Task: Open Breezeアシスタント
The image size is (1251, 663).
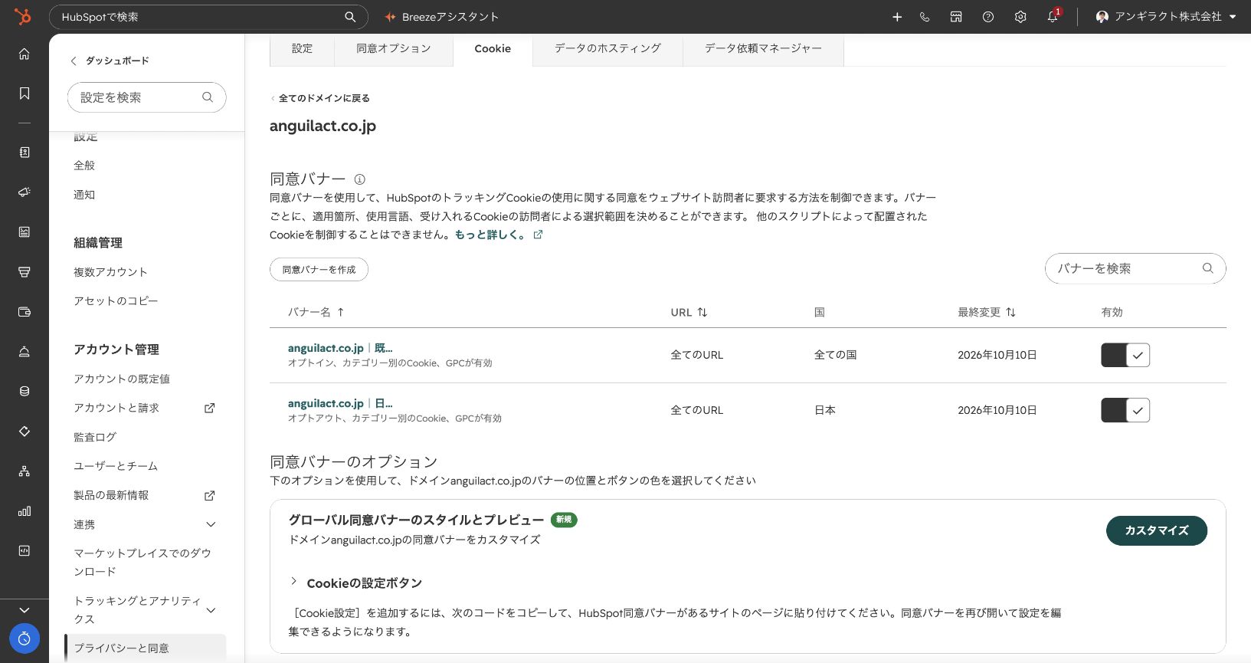Action: pyautogui.click(x=442, y=17)
